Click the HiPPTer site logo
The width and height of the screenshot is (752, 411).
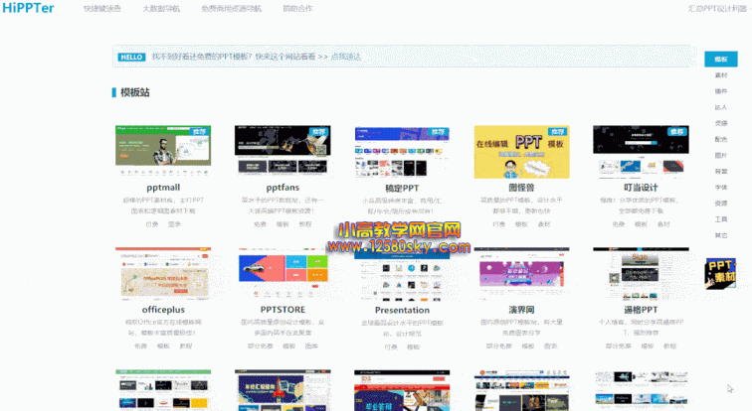pyautogui.click(x=28, y=8)
